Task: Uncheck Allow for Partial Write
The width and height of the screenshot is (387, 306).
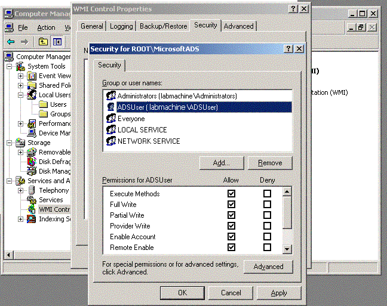Action: click(231, 215)
